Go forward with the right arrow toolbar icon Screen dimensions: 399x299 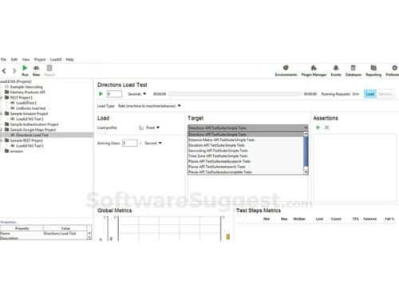click(14, 71)
